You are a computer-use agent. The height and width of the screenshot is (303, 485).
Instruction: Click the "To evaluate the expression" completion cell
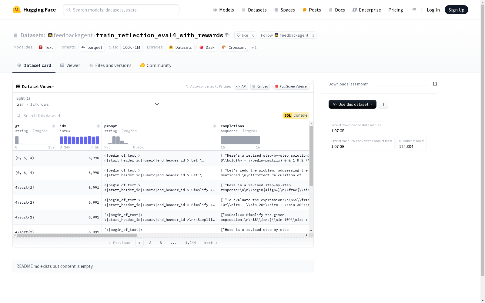[264, 202]
